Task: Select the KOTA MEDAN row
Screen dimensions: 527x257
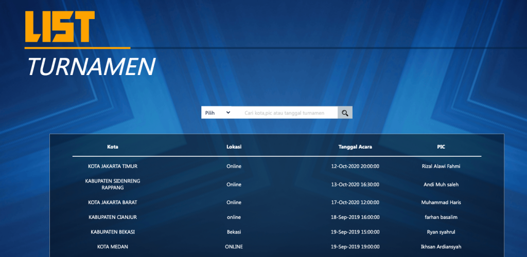Action: [x=113, y=247]
